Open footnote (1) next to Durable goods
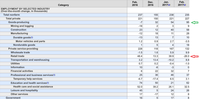 pyautogui.click(x=32, y=37)
